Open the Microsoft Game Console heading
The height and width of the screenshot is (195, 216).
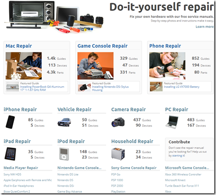(x=187, y=168)
